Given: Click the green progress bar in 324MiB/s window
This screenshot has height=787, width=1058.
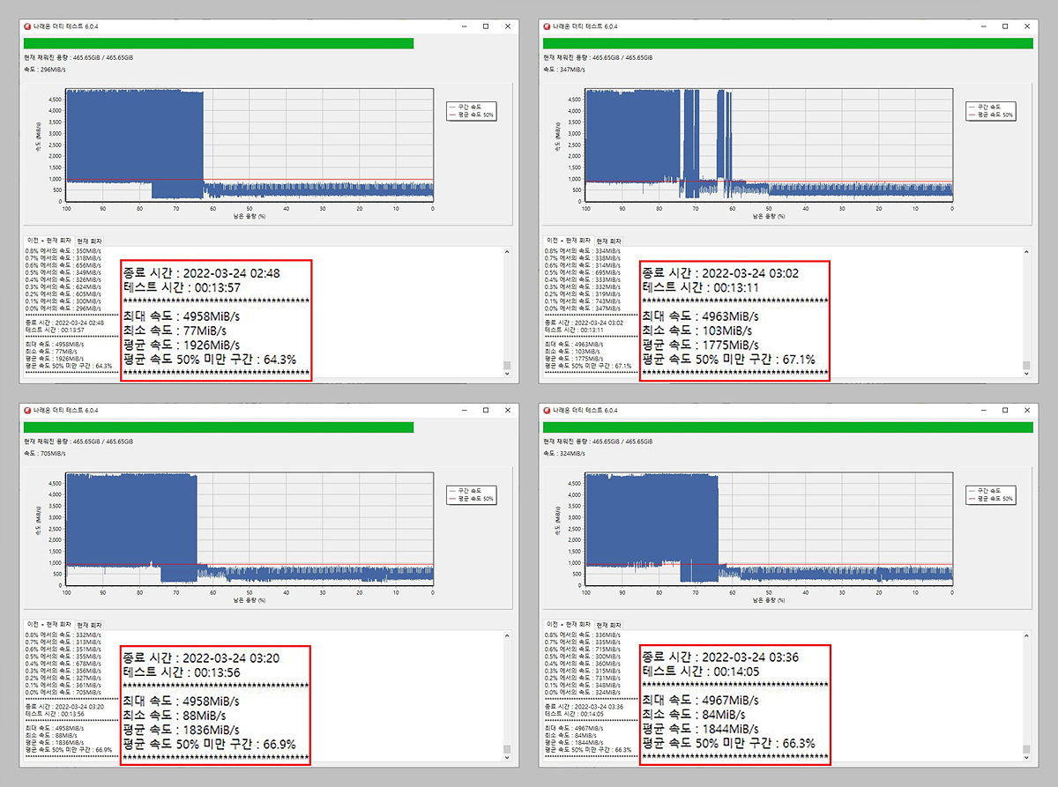Looking at the screenshot, I should 788,427.
